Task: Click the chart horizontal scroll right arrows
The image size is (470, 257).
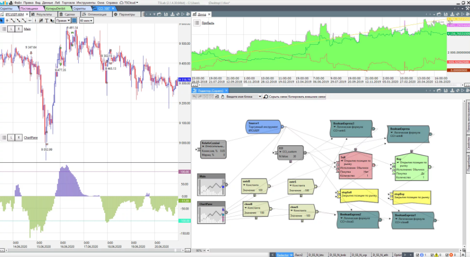Action: click(x=188, y=250)
